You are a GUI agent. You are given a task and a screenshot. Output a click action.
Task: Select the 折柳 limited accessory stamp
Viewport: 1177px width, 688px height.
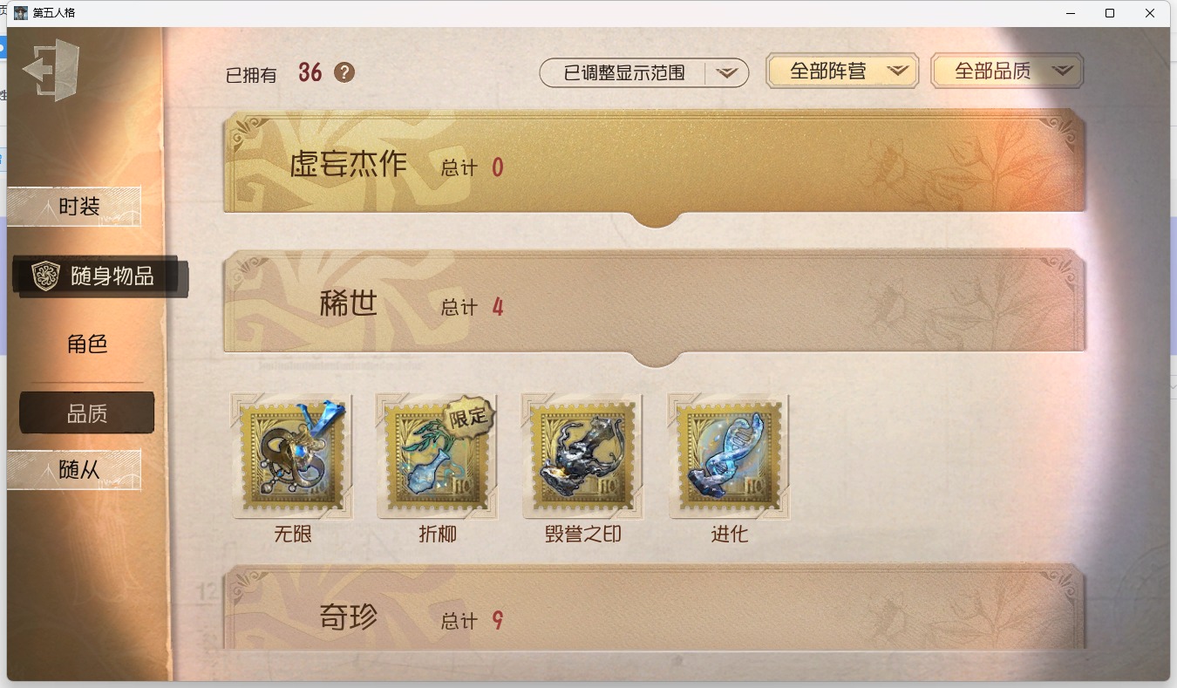[437, 456]
